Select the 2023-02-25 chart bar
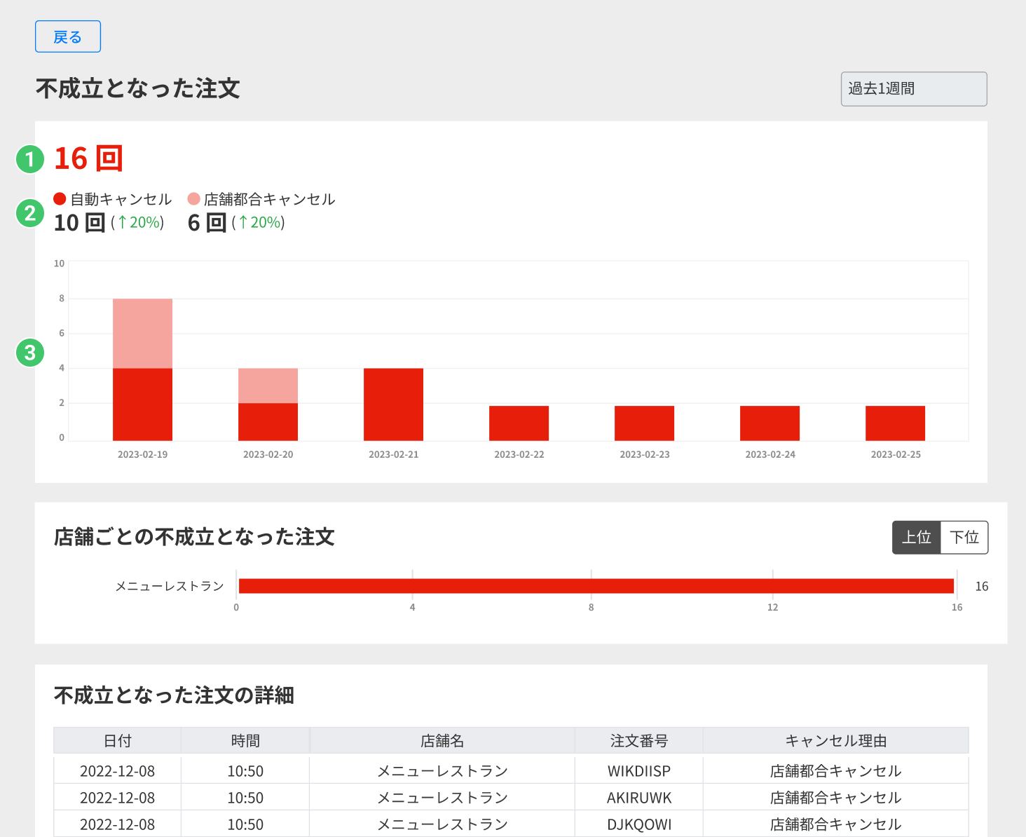 point(895,423)
